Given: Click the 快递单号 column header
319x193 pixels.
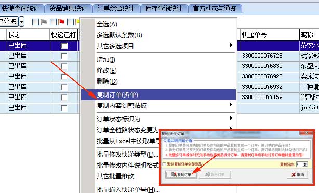Looking at the screenshot, I should click(270, 35).
